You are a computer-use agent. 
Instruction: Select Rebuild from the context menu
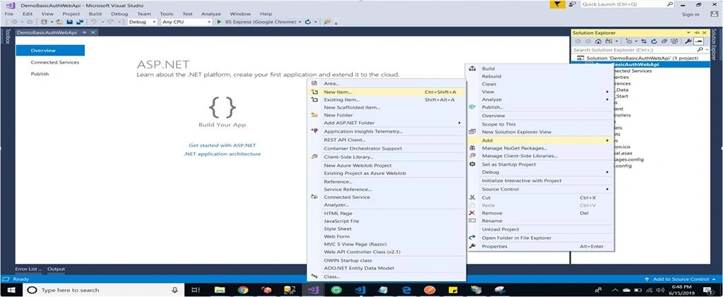(x=540, y=76)
